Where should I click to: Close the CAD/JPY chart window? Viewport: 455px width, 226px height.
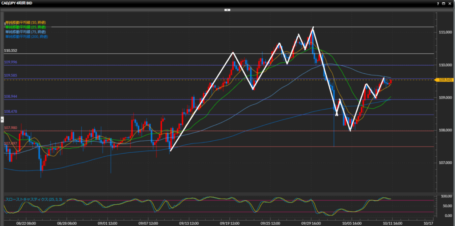[451, 3]
